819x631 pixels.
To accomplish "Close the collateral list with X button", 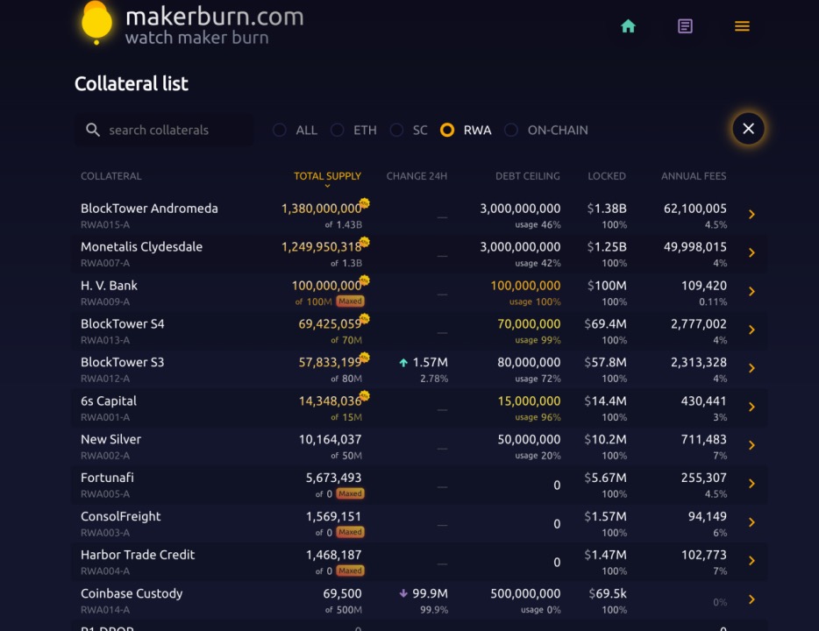I will coord(748,129).
